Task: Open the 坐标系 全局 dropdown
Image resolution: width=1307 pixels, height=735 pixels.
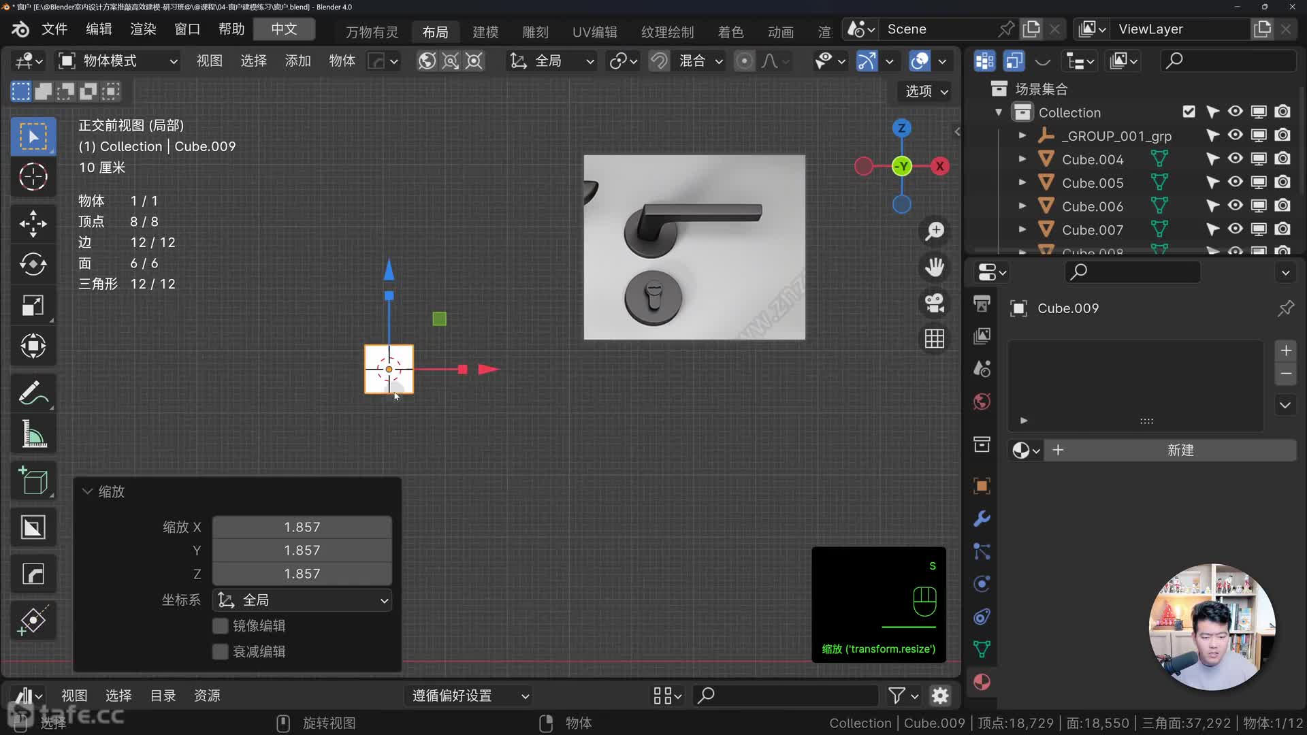Action: coord(302,600)
